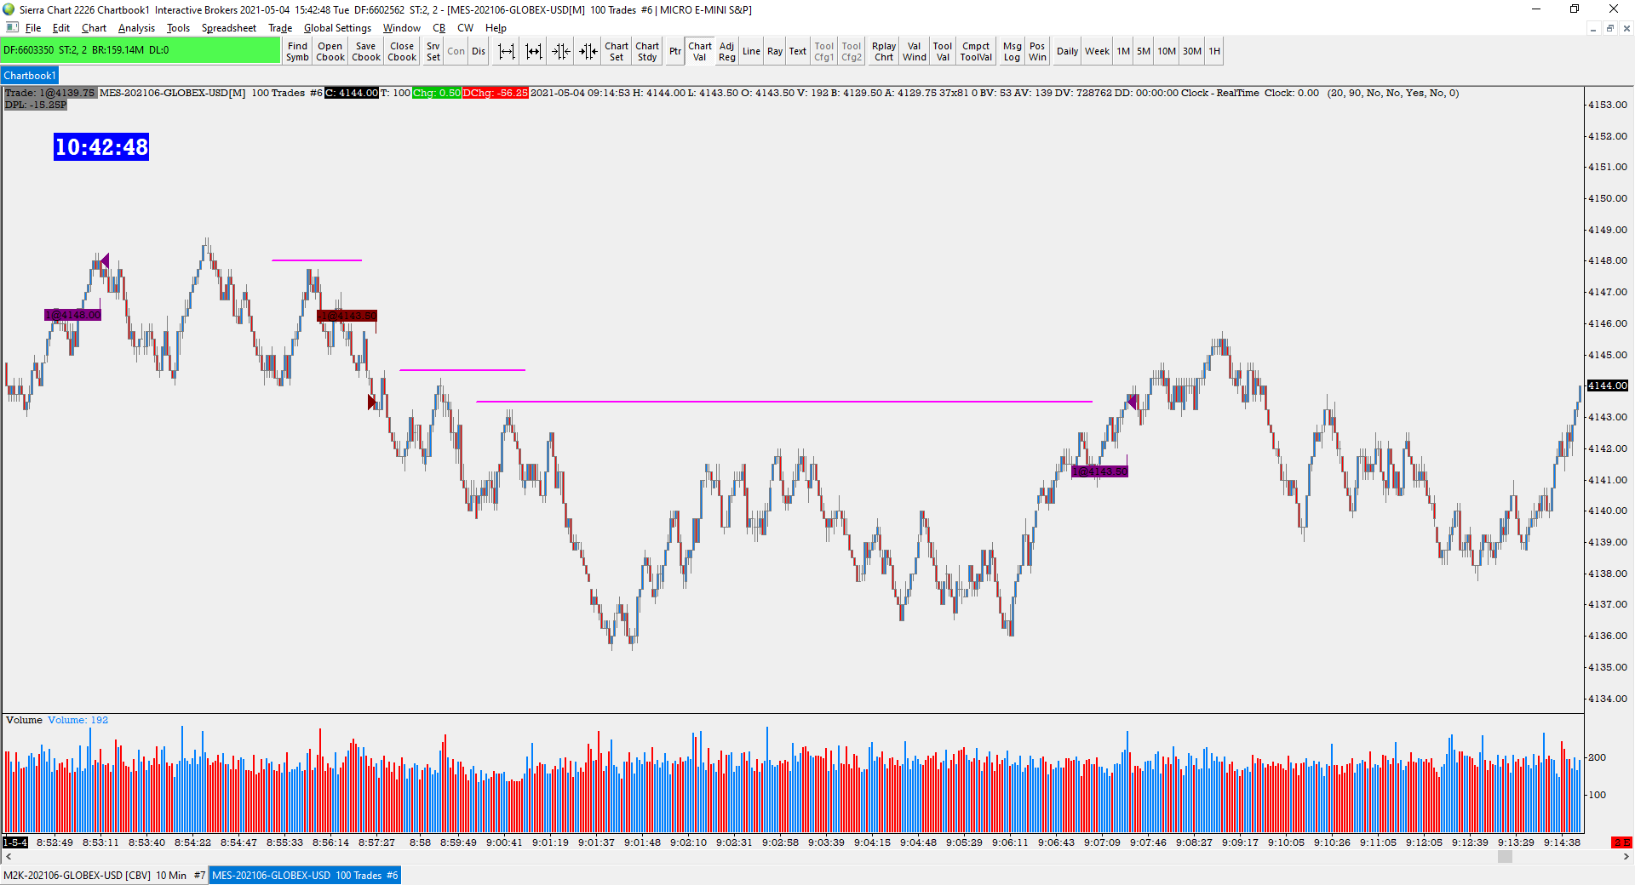The image size is (1635, 885).
Task: Click the Dis disconnect button
Action: click(x=479, y=51)
